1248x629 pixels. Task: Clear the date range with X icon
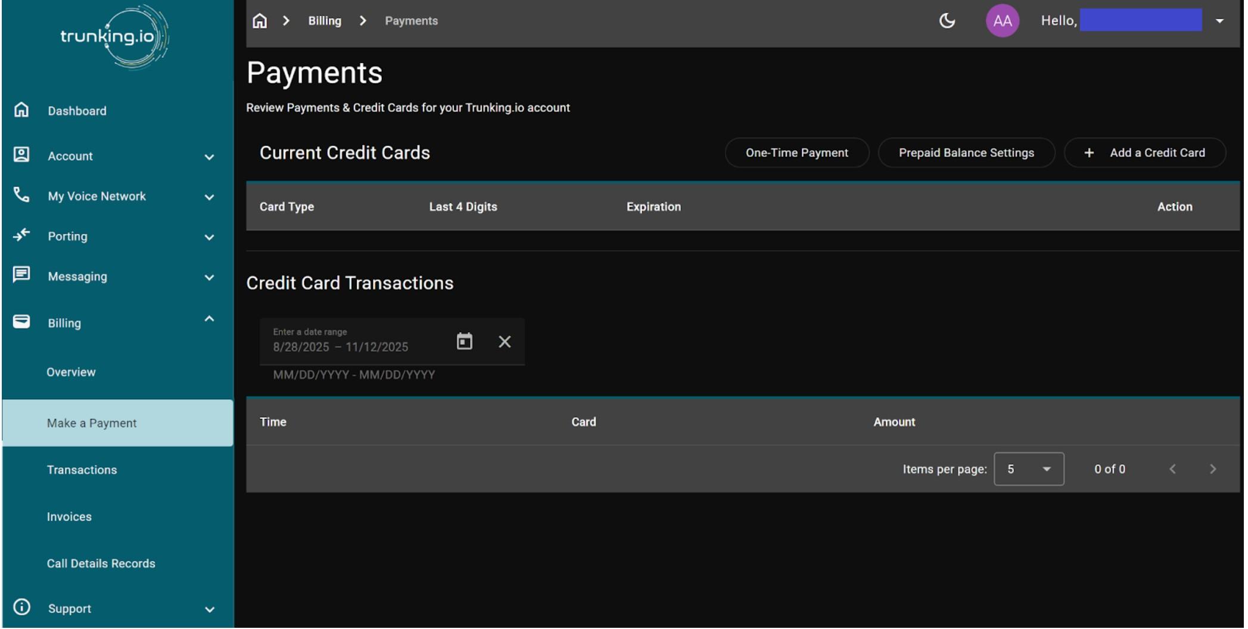pyautogui.click(x=504, y=342)
